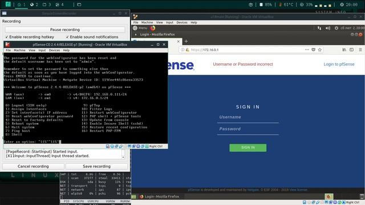Open View menu in pfSense VirtualBox window
The width and height of the screenshot is (365, 205).
[x=32, y=50]
